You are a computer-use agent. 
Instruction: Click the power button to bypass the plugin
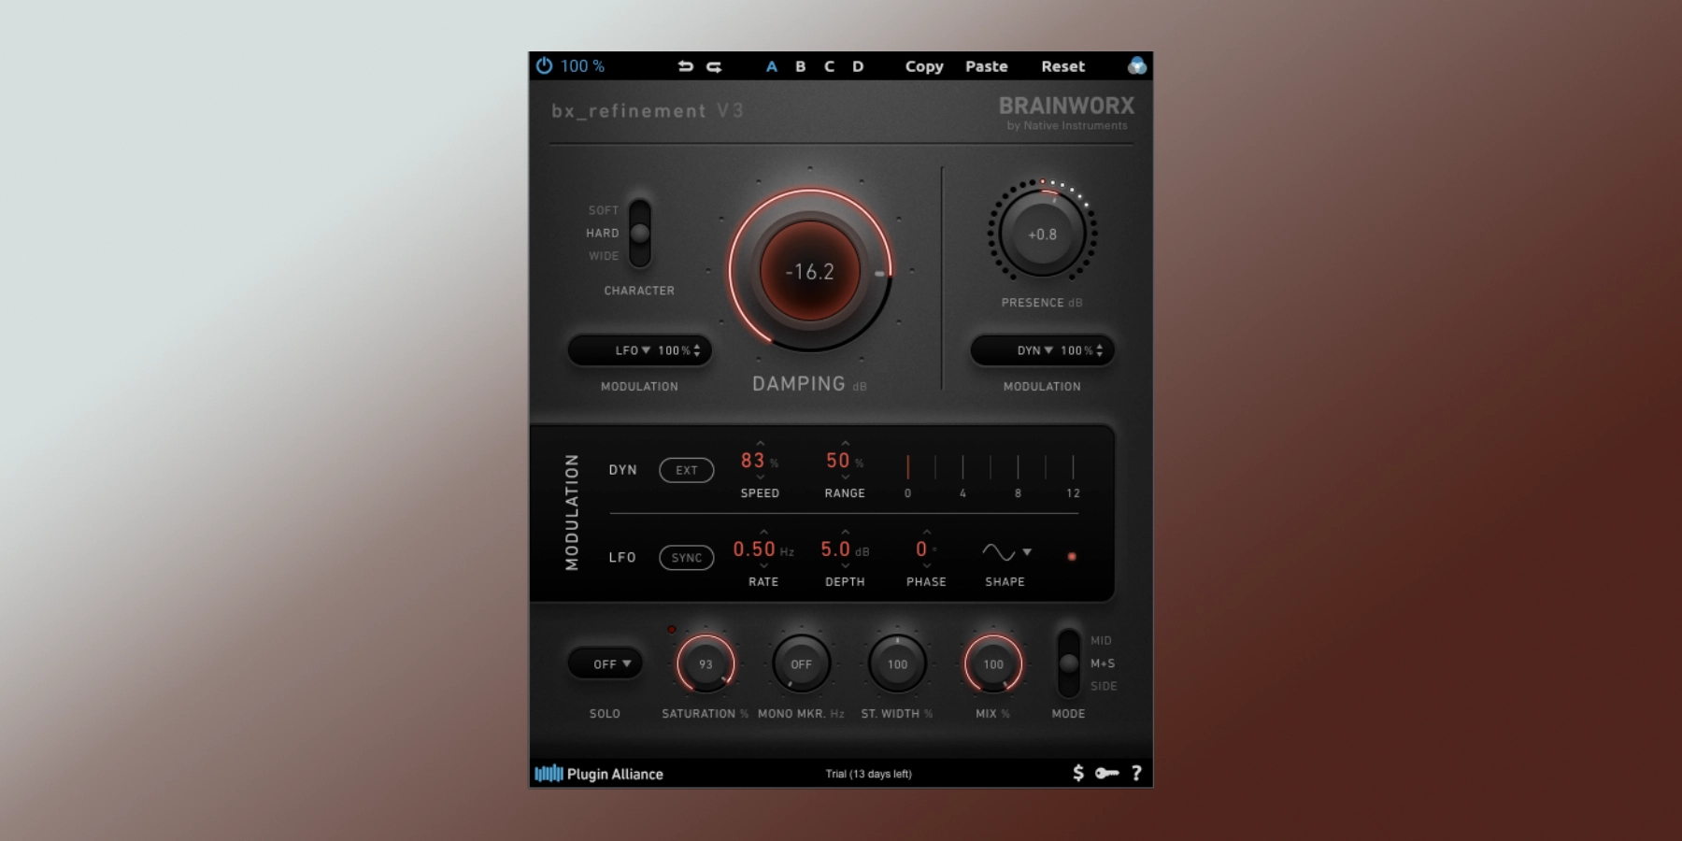tap(546, 65)
